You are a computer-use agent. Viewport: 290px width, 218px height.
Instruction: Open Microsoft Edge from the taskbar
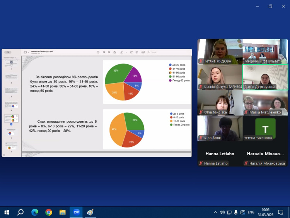[x=34, y=212]
